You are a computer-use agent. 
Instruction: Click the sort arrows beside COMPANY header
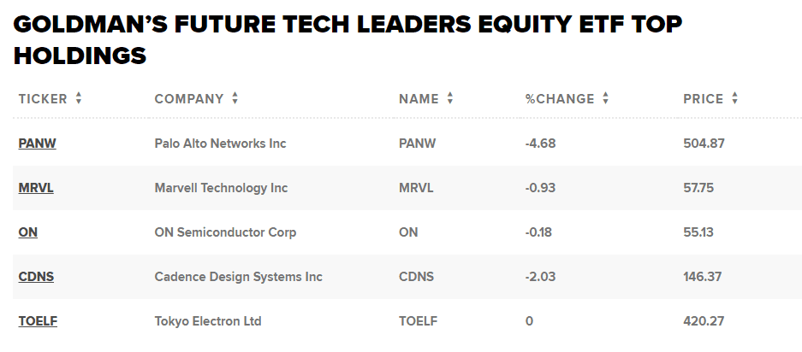(x=235, y=99)
